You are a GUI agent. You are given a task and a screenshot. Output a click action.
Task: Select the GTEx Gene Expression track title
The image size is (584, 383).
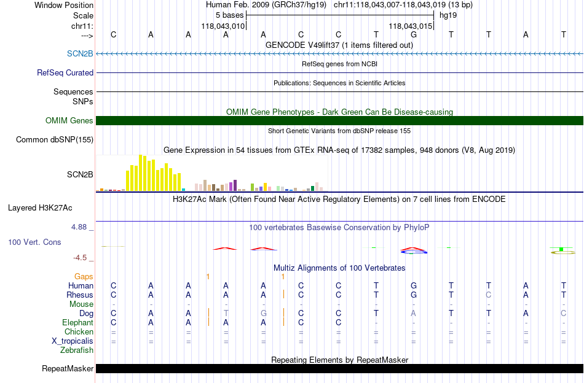click(339, 150)
